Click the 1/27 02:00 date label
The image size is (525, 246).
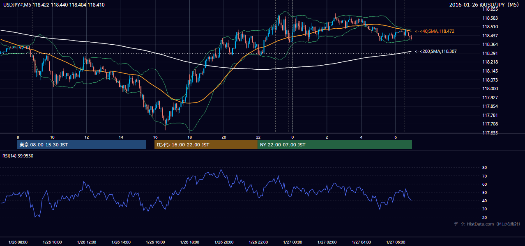click(327, 242)
